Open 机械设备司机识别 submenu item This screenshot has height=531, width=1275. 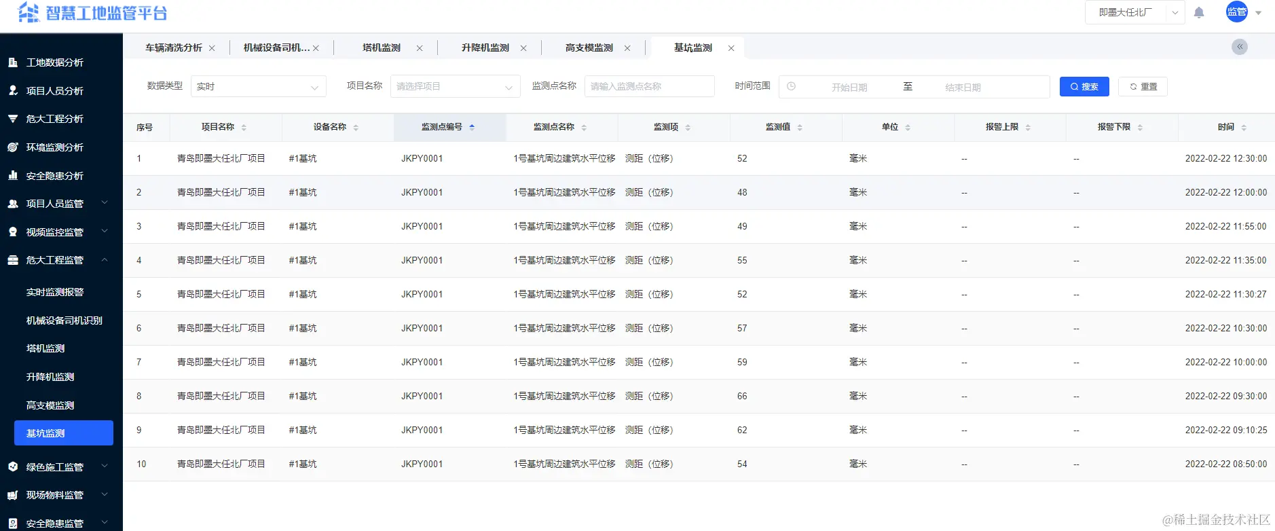coord(64,321)
